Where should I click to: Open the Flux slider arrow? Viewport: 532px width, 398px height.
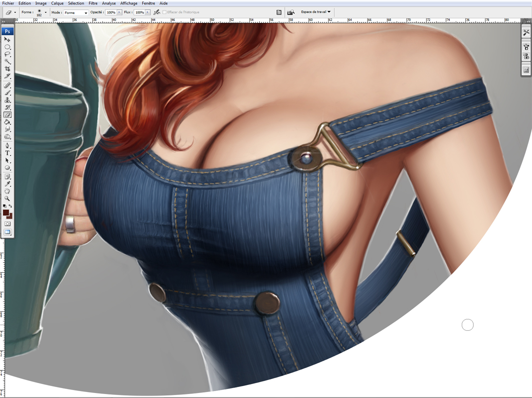tap(148, 12)
